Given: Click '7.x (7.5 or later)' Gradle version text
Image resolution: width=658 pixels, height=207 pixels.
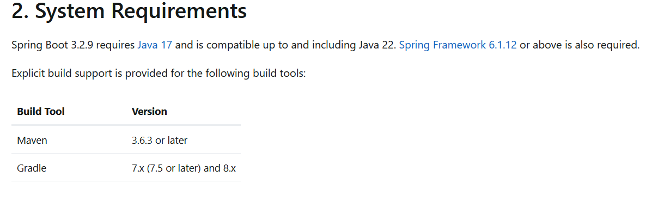Looking at the screenshot, I should click(x=166, y=168).
